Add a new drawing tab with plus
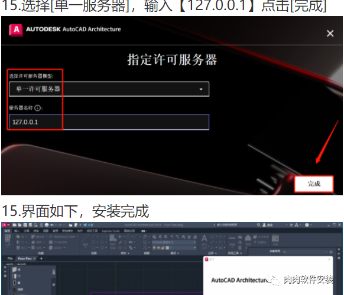The image size is (344, 295). [41, 258]
